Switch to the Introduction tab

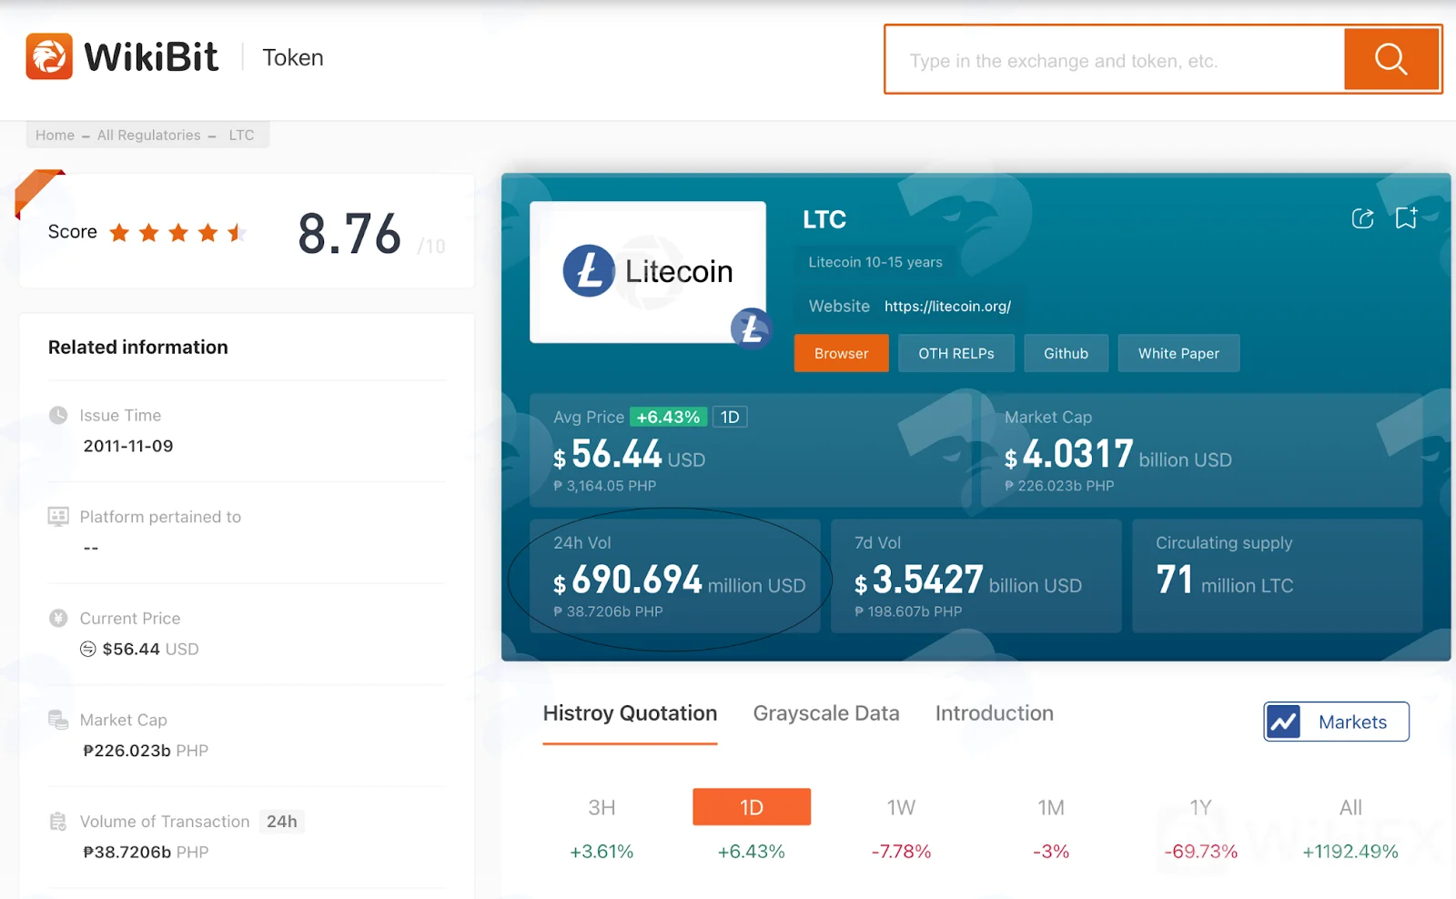pos(995,713)
